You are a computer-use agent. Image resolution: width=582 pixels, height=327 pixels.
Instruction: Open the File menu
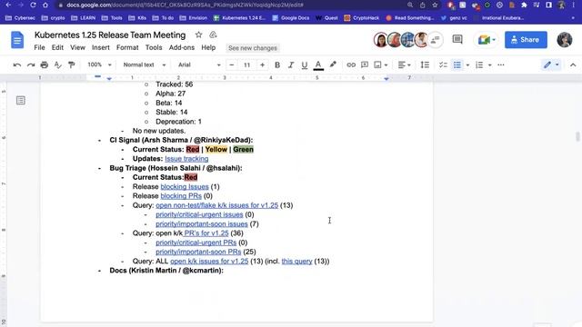coord(39,47)
